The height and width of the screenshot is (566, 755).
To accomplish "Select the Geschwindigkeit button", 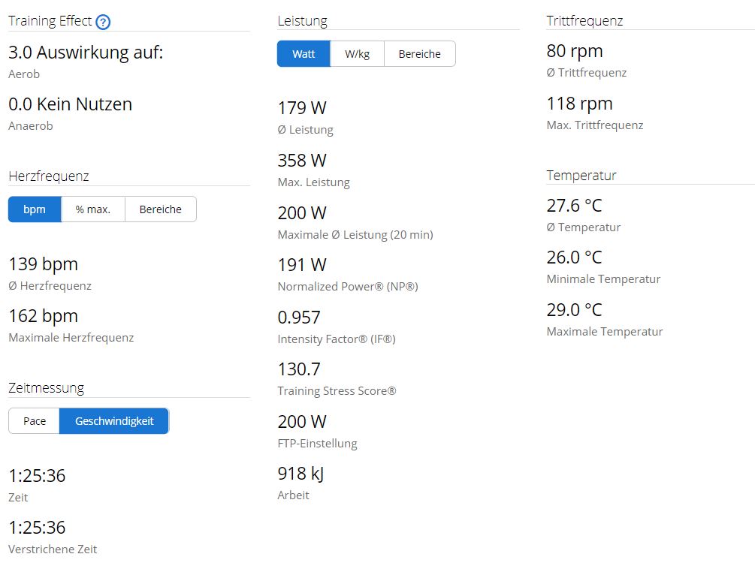I will coord(114,421).
